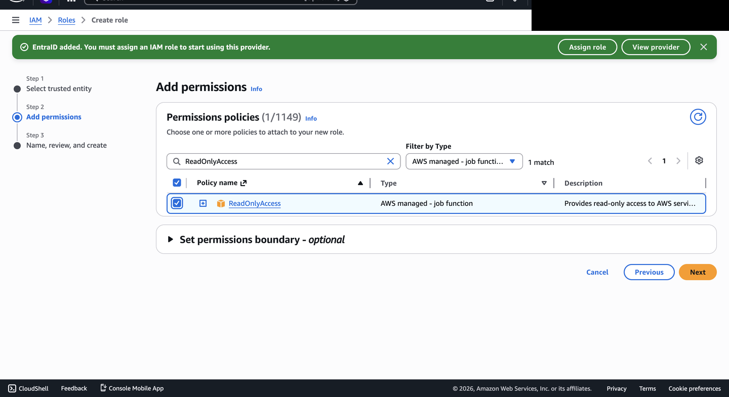Click the '1 match' result count
Image resolution: width=729 pixels, height=397 pixels.
541,162
